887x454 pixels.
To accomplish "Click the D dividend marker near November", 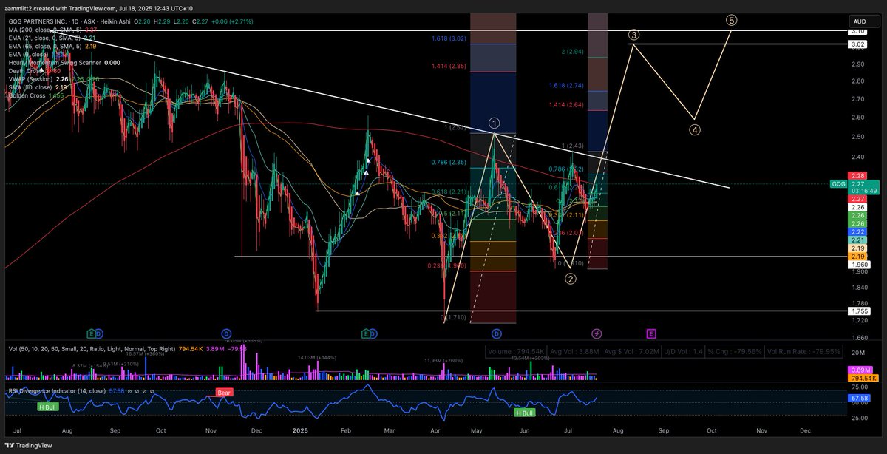I will tap(226, 334).
